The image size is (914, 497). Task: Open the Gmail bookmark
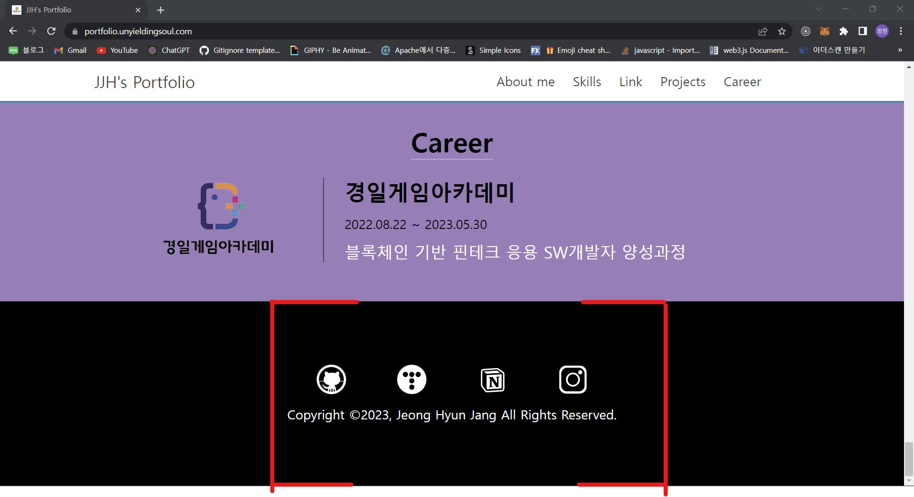(x=70, y=50)
